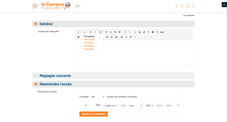
Task: Expand the Réglages courants section
Action: coord(36,76)
